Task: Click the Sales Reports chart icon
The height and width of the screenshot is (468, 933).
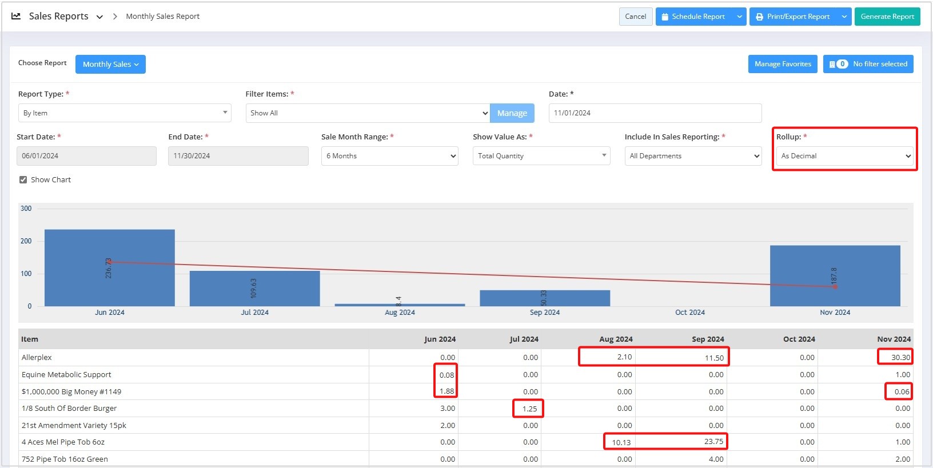Action: pos(16,16)
